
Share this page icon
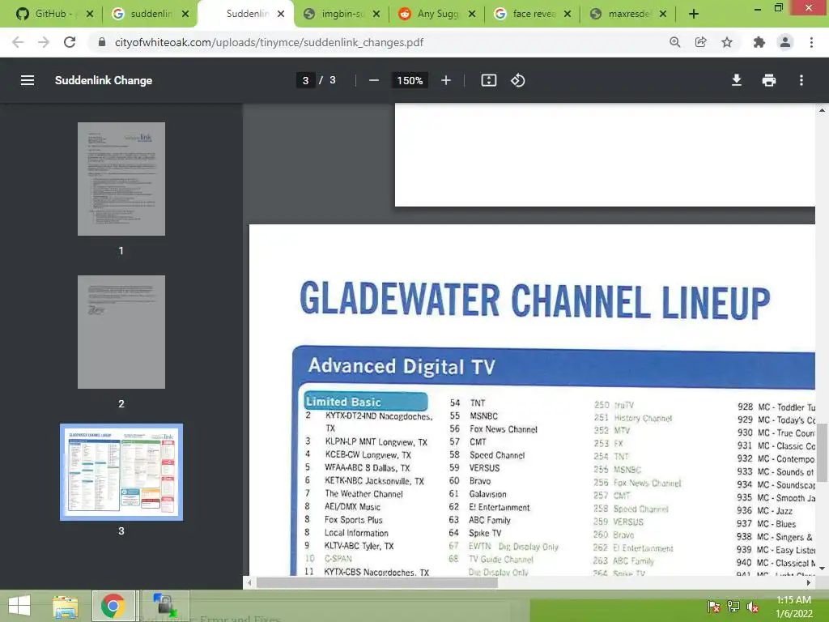point(700,42)
